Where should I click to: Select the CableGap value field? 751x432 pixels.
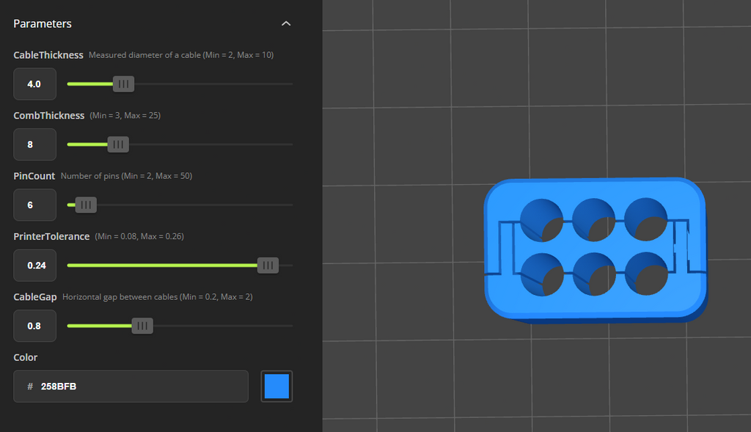pyautogui.click(x=34, y=326)
